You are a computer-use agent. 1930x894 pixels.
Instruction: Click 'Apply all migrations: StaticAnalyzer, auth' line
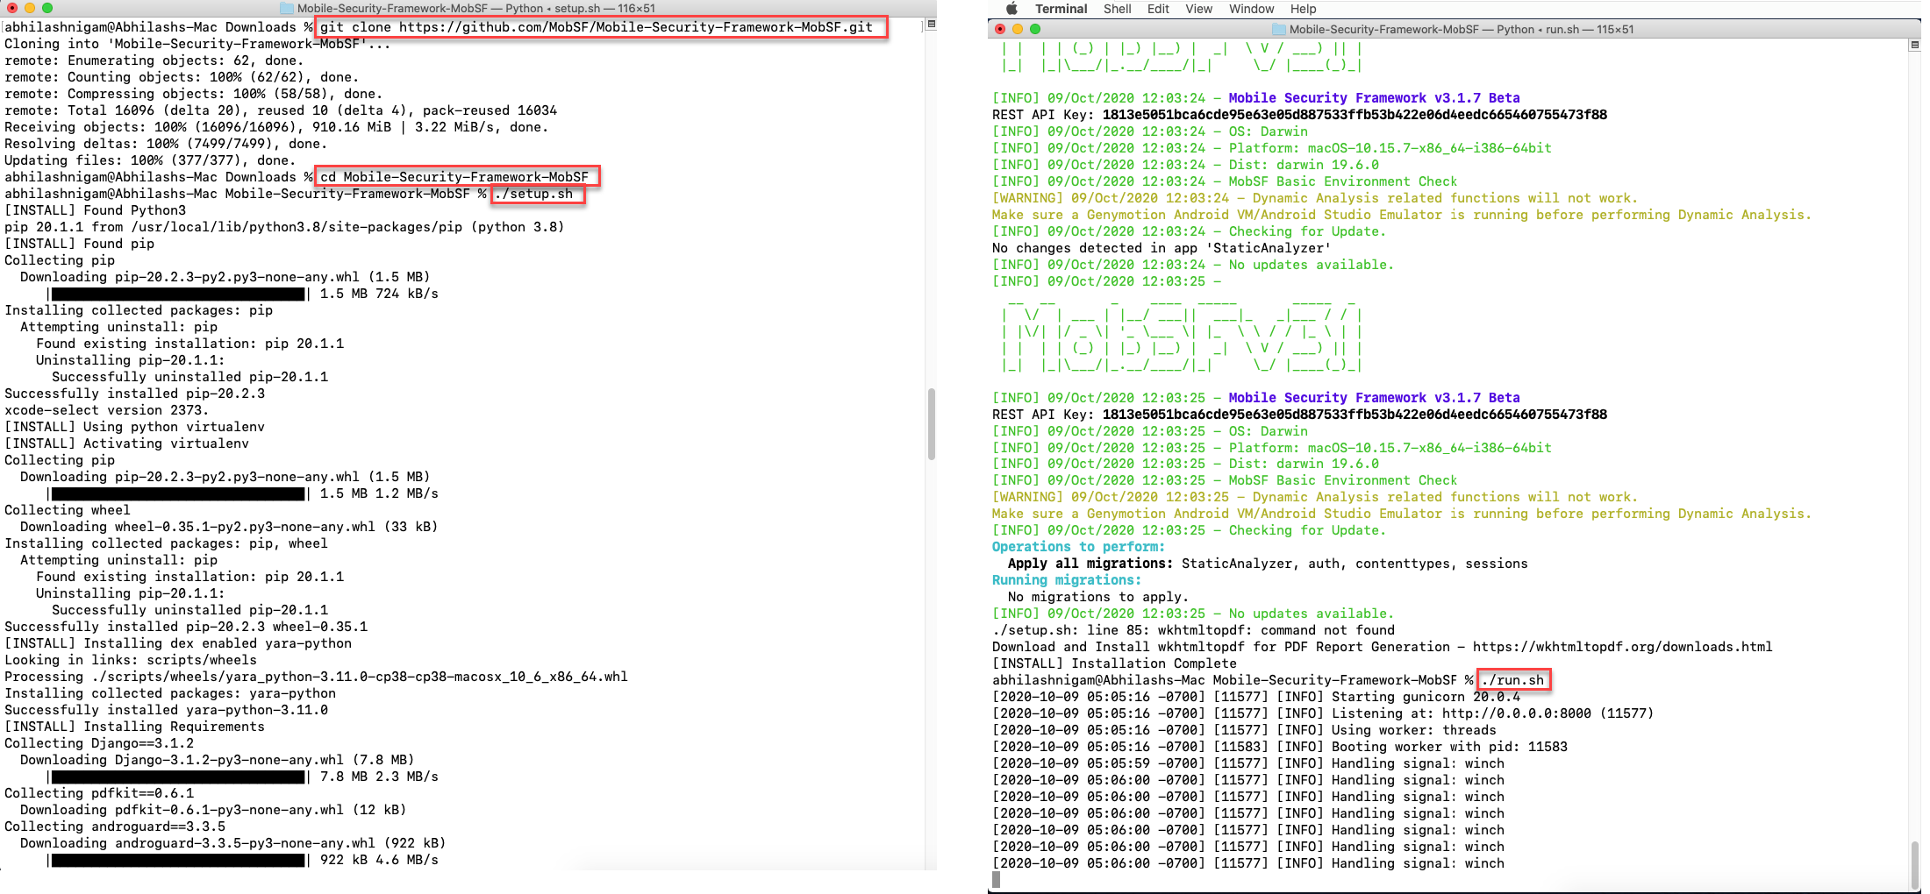click(1268, 564)
